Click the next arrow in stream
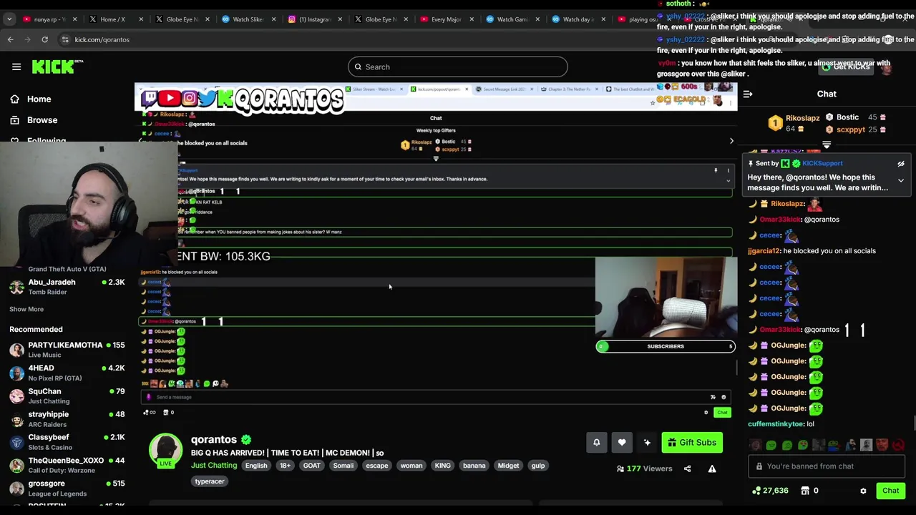Screen dimensions: 916x515 coord(731,141)
